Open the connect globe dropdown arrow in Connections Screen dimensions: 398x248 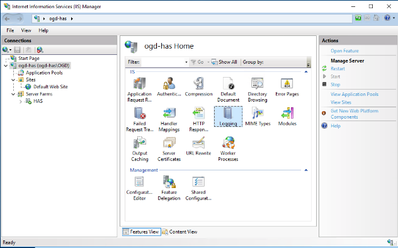click(x=11, y=50)
